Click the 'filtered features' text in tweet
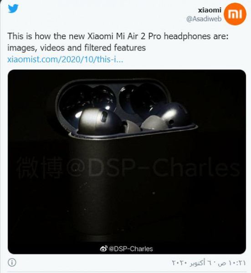The image size is (251, 273). tap(115, 47)
